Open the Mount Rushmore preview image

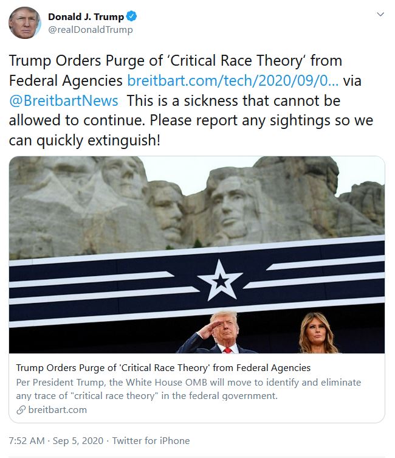[197, 255]
